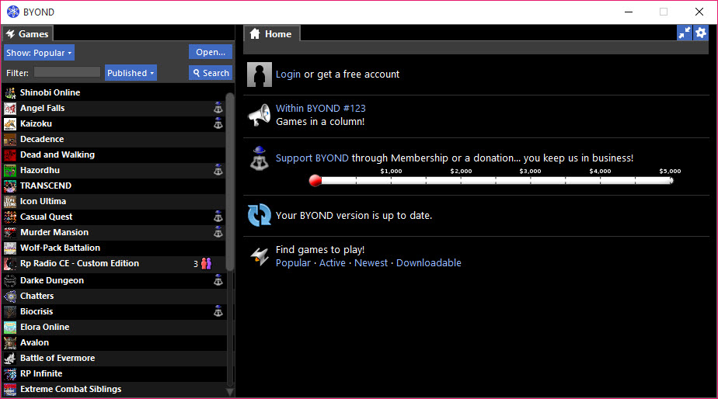
Task: Switch to the Home tab
Action: 271,34
